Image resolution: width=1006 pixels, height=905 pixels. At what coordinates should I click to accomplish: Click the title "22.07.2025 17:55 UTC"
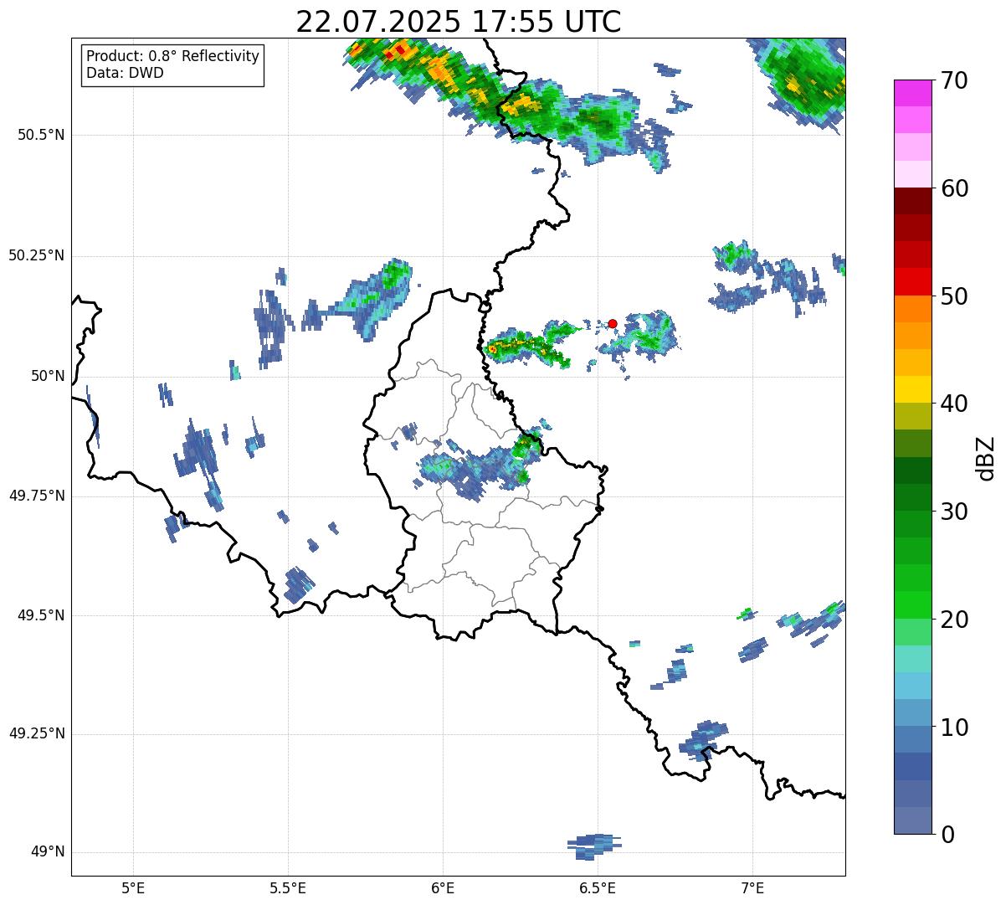tap(459, 21)
